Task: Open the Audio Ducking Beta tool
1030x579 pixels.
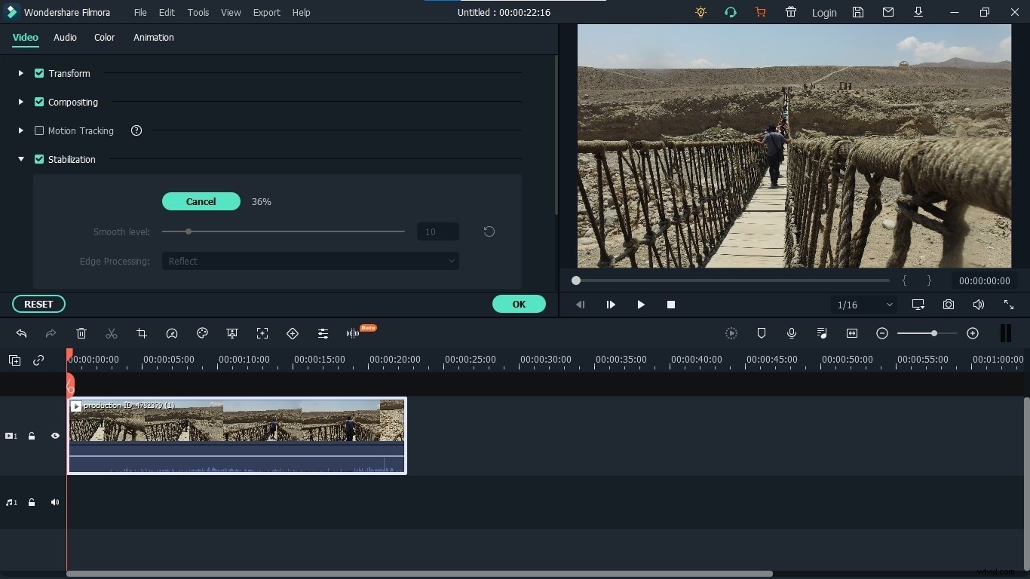Action: (354, 333)
